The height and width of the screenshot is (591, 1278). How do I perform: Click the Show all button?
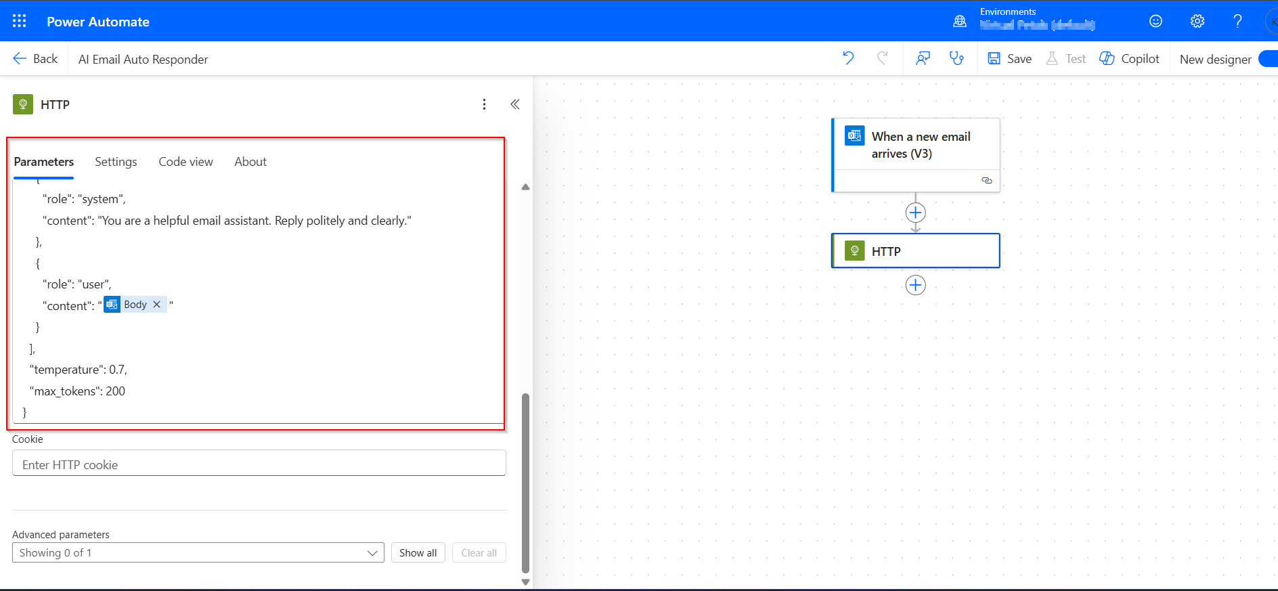tap(418, 552)
